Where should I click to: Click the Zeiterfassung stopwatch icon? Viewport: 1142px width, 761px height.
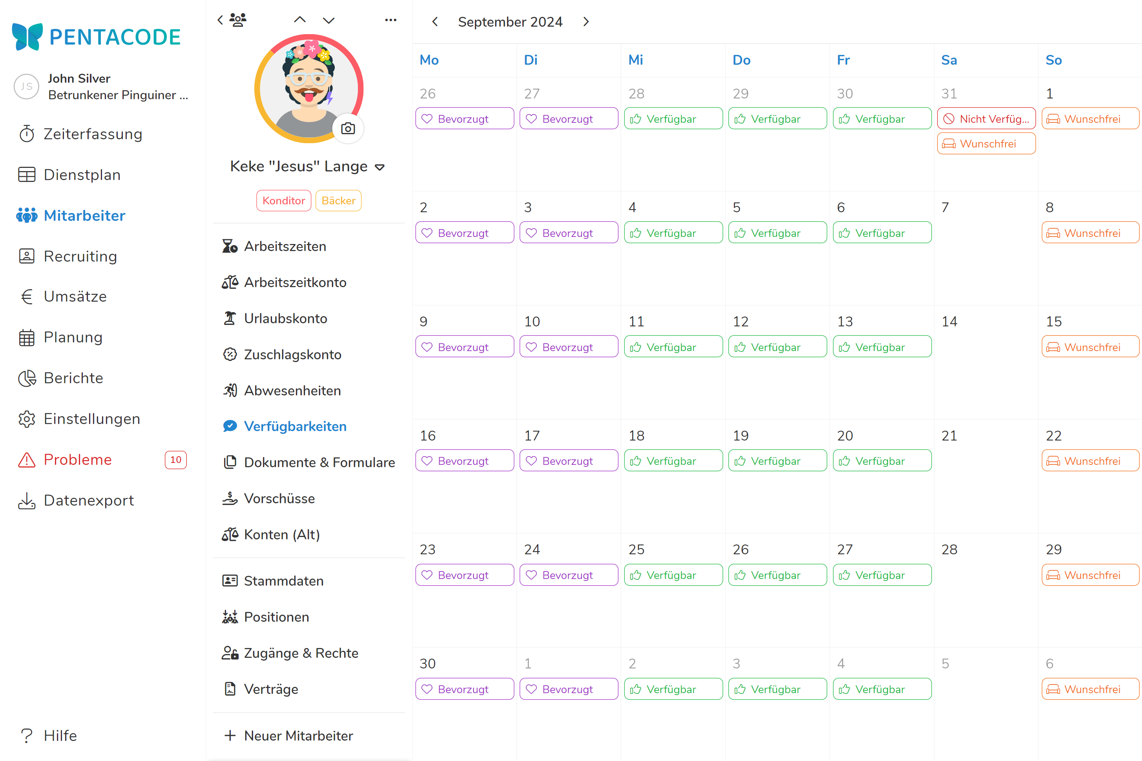click(x=27, y=134)
